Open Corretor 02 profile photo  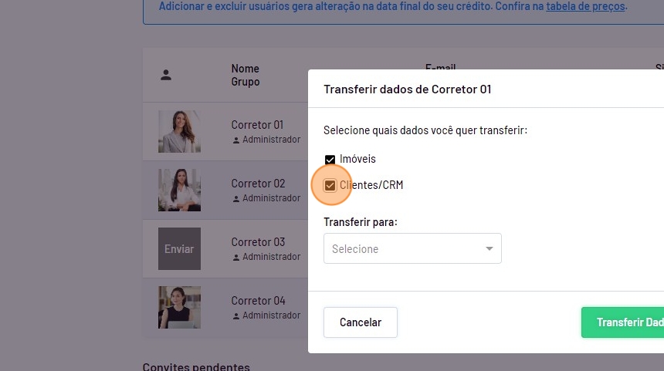pyautogui.click(x=179, y=190)
